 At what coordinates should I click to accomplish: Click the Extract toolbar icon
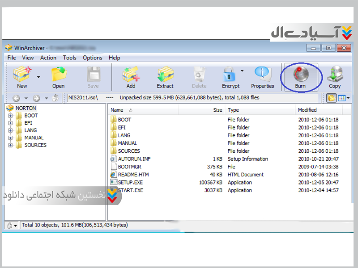165,74
